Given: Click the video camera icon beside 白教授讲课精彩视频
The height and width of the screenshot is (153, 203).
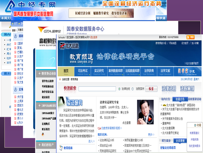Looking at the screenshot, I should tap(99, 128).
